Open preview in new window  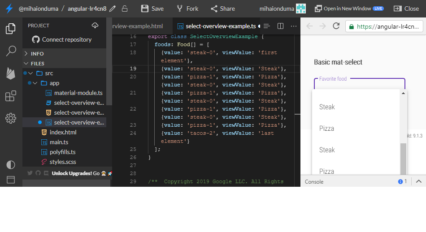[349, 9]
